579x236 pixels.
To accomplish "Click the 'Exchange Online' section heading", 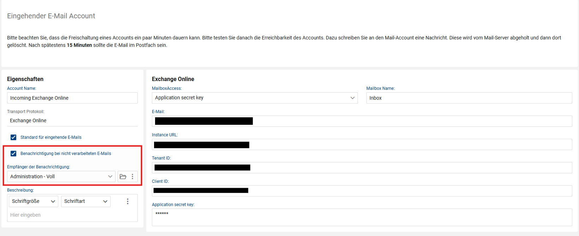I will (173, 79).
